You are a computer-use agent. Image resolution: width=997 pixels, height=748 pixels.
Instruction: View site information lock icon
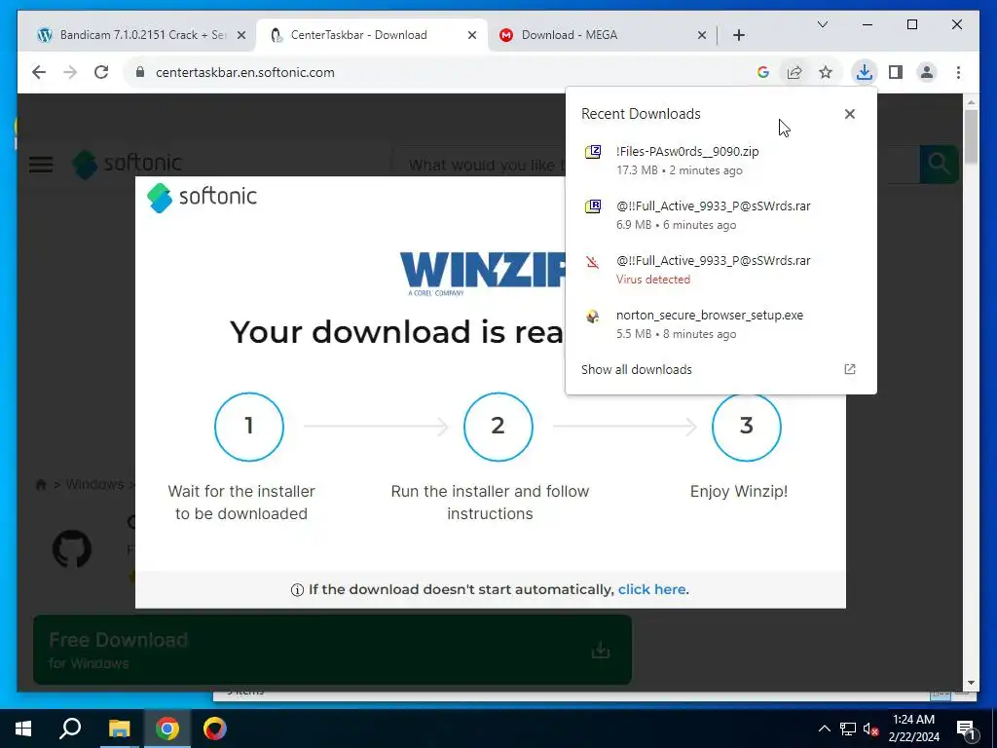click(x=140, y=72)
